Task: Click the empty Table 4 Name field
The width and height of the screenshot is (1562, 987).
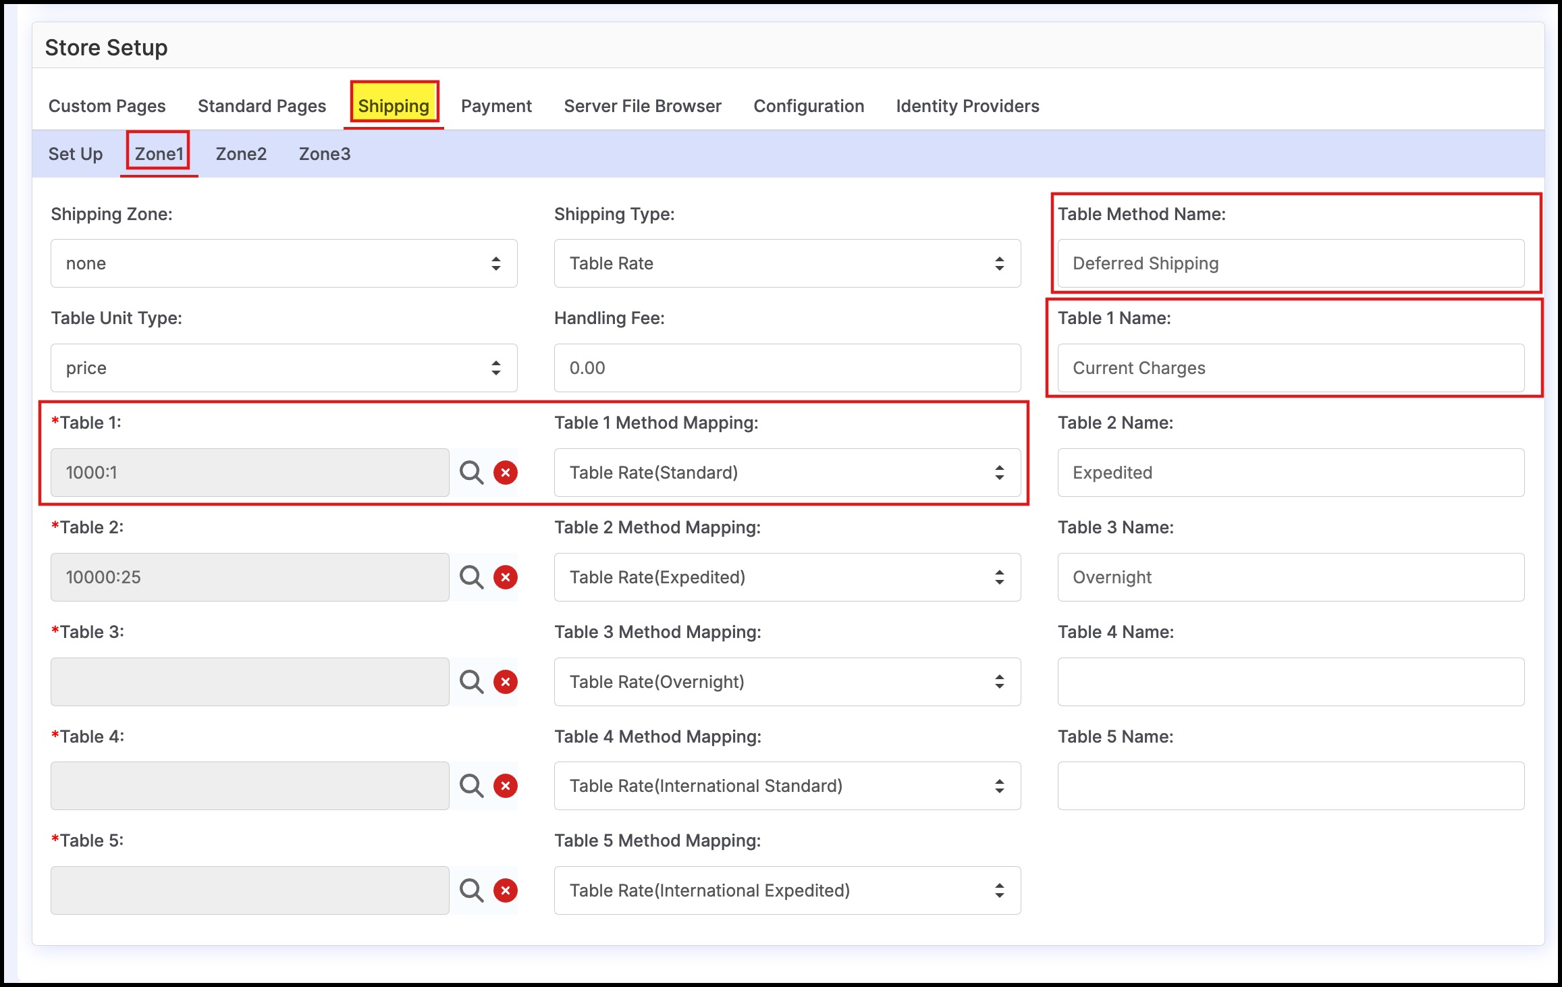Action: pyautogui.click(x=1291, y=682)
